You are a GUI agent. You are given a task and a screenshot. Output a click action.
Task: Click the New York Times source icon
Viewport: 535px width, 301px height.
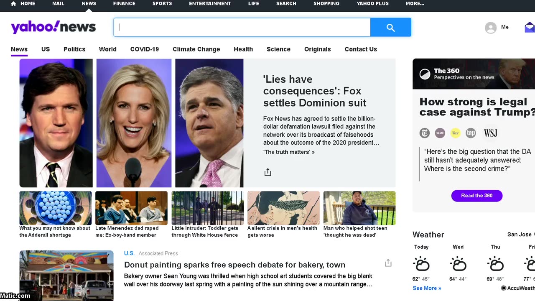(425, 133)
